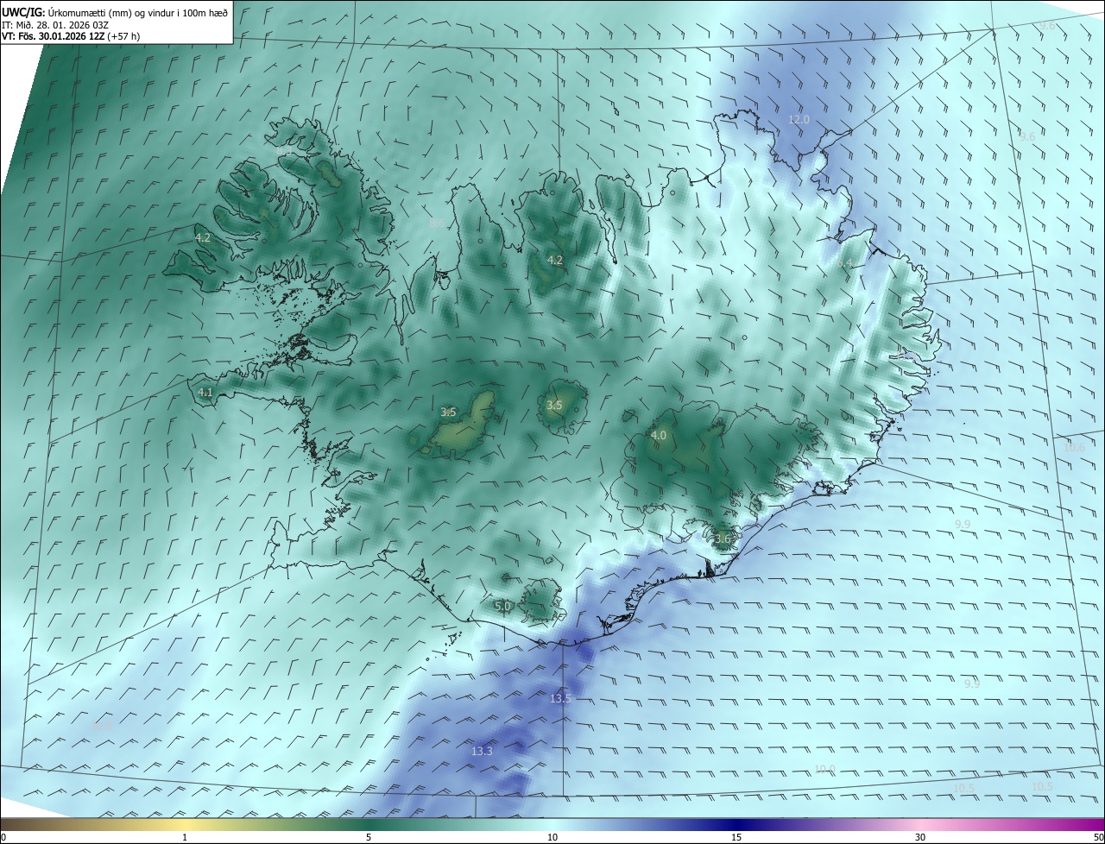Click the 3.5 value on Hofsjökull glacier
Image resolution: width=1105 pixels, height=844 pixels.
tap(554, 405)
